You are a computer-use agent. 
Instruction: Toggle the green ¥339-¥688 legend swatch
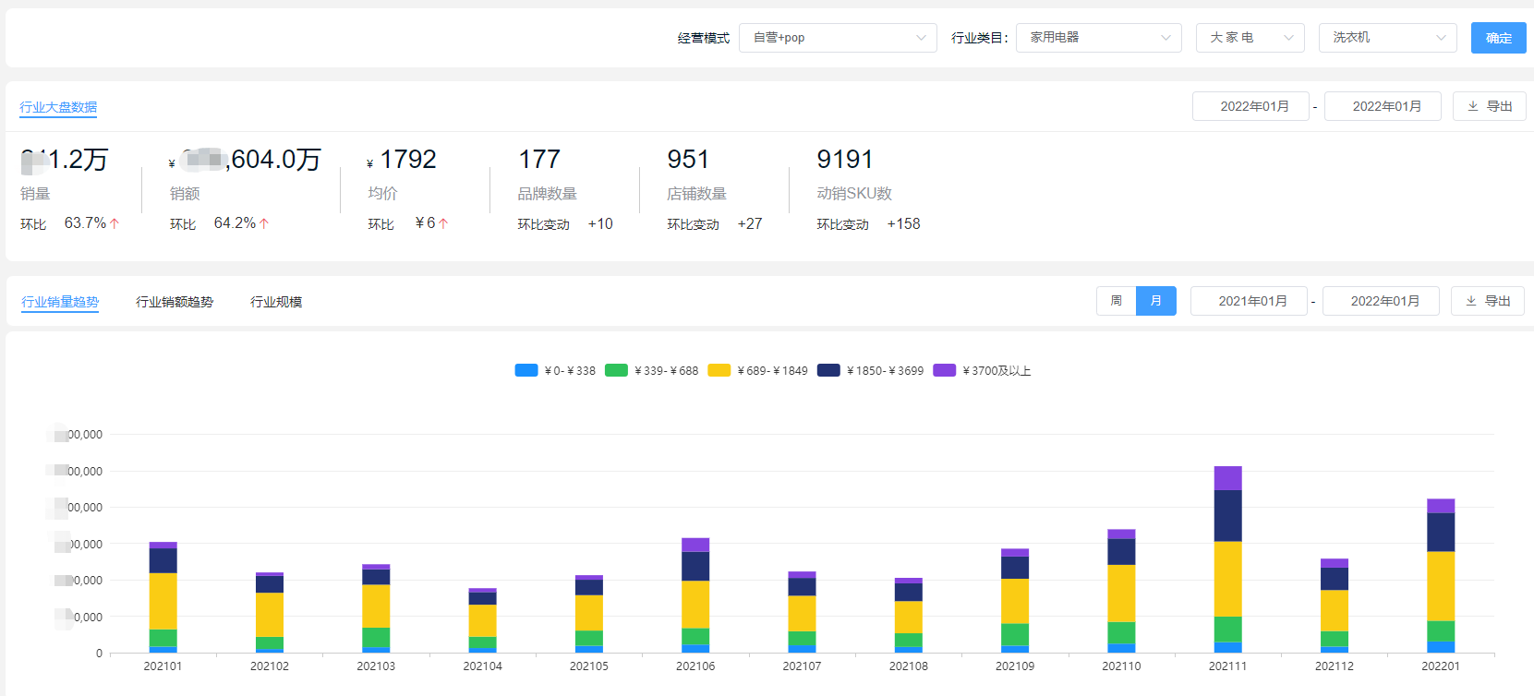[x=616, y=370]
